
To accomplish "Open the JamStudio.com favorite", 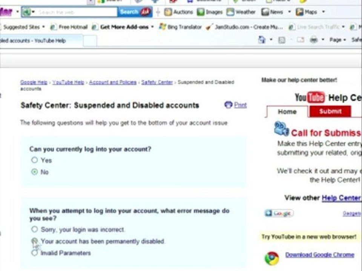I will [x=244, y=27].
